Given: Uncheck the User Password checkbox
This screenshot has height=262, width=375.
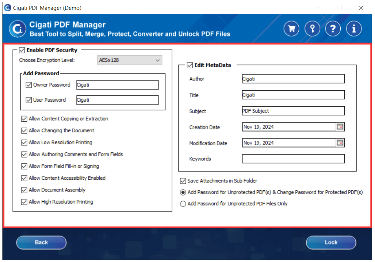Looking at the screenshot, I should 29,100.
